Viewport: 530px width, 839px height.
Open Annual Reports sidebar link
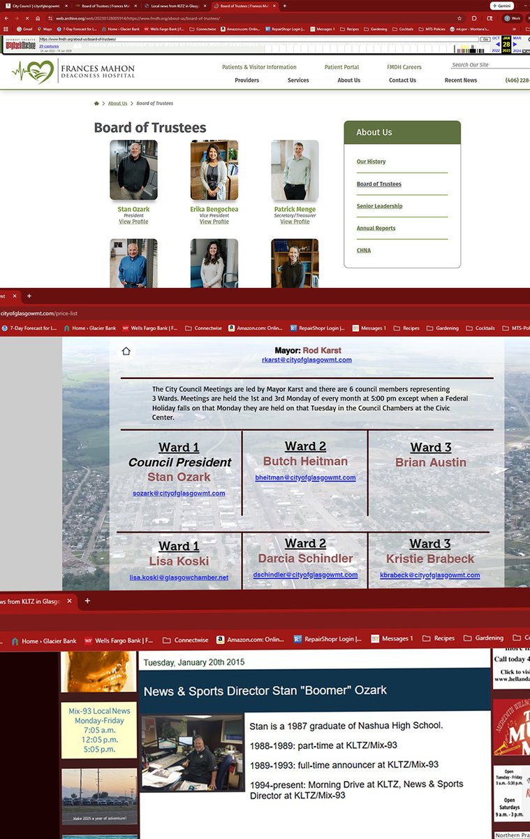click(376, 229)
